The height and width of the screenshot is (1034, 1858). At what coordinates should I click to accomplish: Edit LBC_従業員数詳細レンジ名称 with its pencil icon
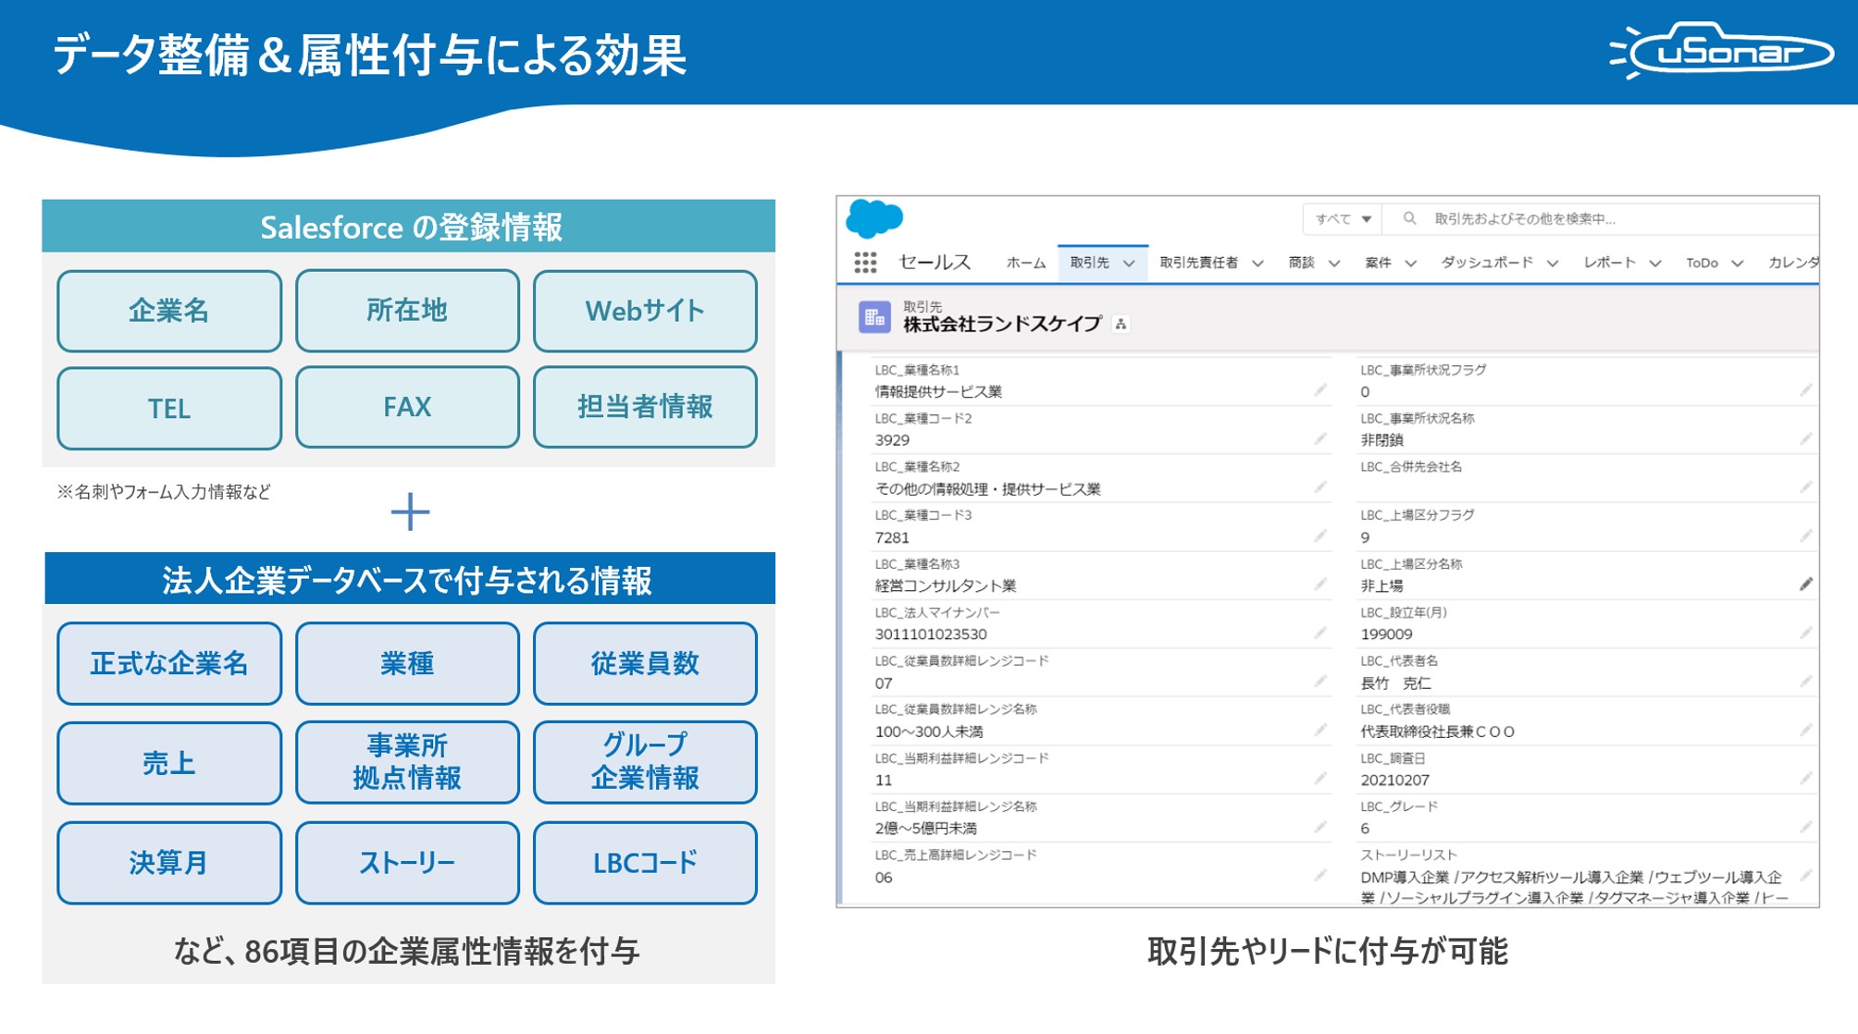pyautogui.click(x=1320, y=731)
